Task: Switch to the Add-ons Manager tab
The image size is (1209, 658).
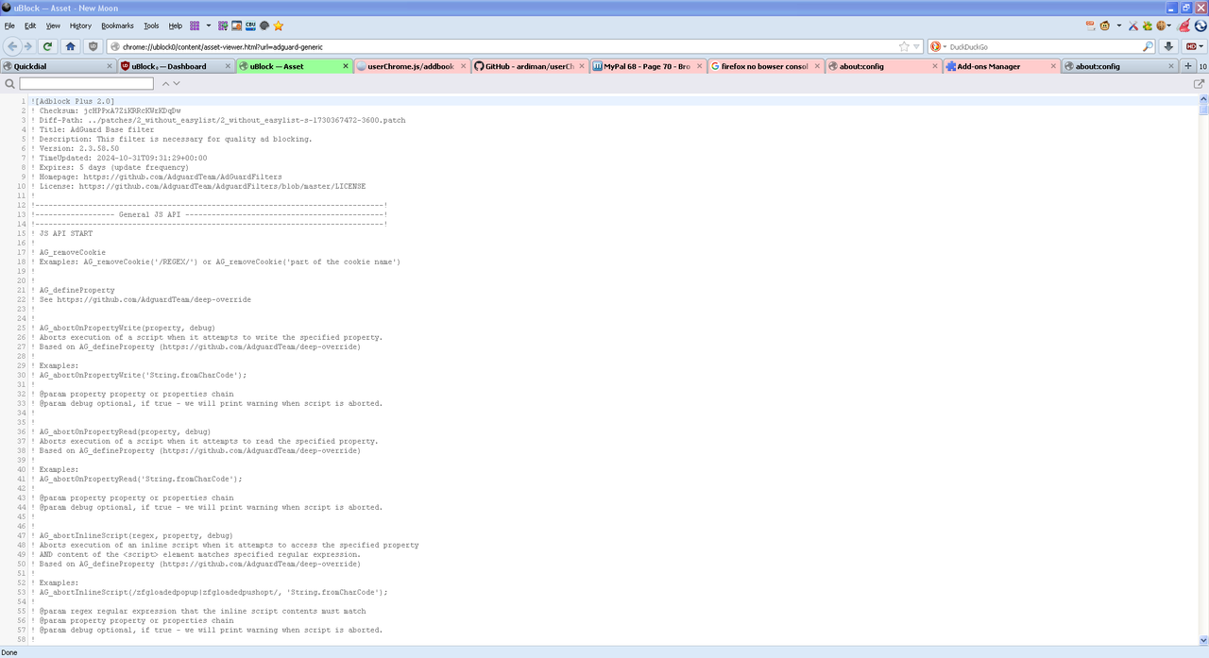Action: tap(1001, 66)
